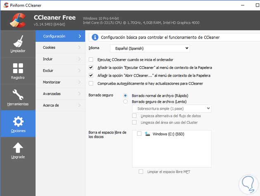Image resolution: width=260 pixels, height=196 pixels.
Task: Switch to the Excluir tab
Action: 60,71
